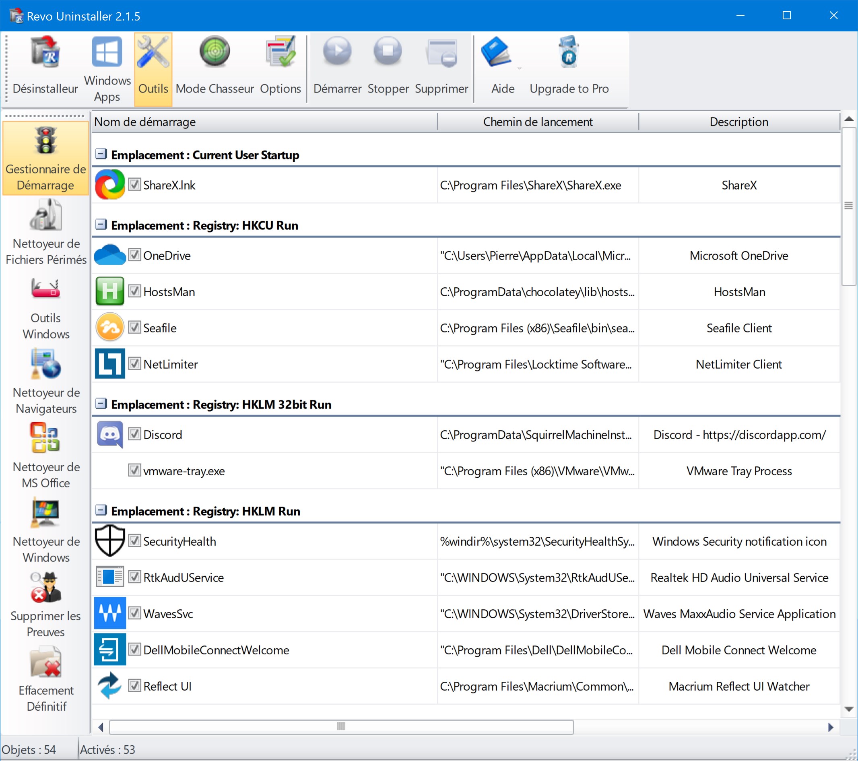Click the vertical scrollbar thumb

click(848, 206)
